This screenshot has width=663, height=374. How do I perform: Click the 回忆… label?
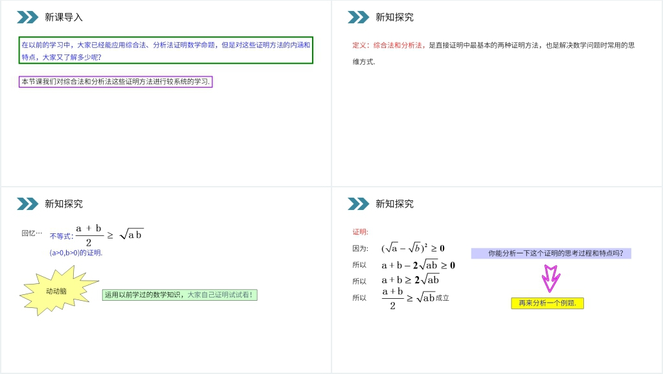32,233
